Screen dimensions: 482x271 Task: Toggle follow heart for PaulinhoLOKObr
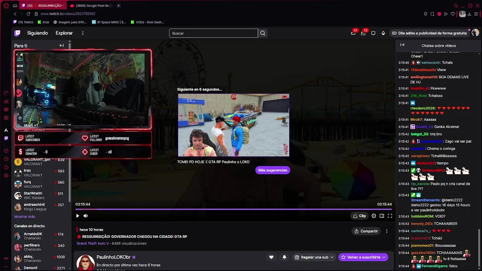(x=271, y=257)
